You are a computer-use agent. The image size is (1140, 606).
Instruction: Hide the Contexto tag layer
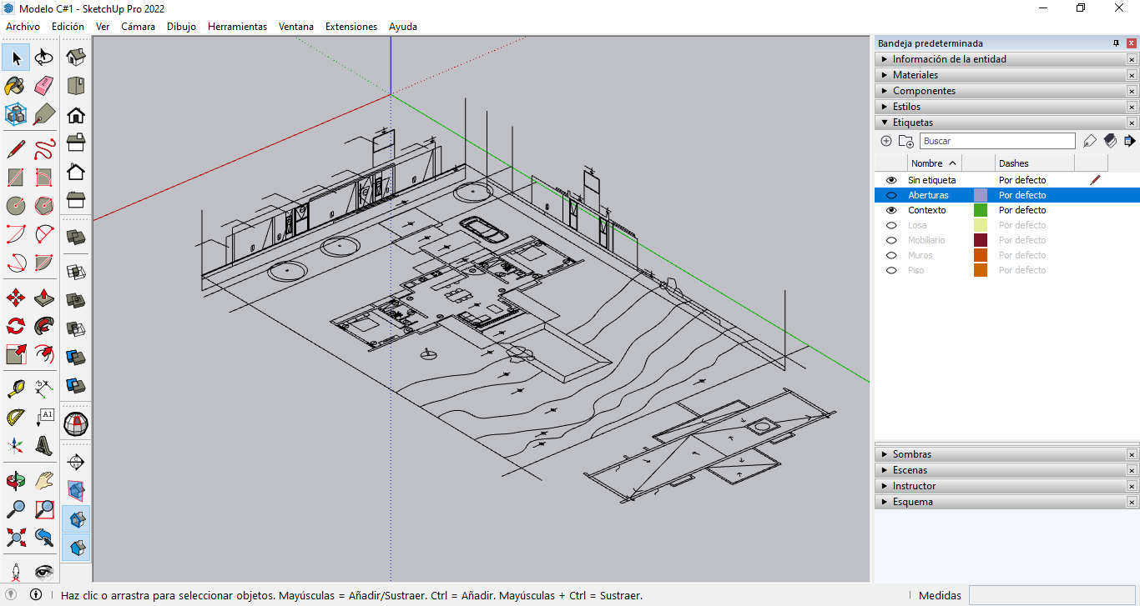[891, 210]
